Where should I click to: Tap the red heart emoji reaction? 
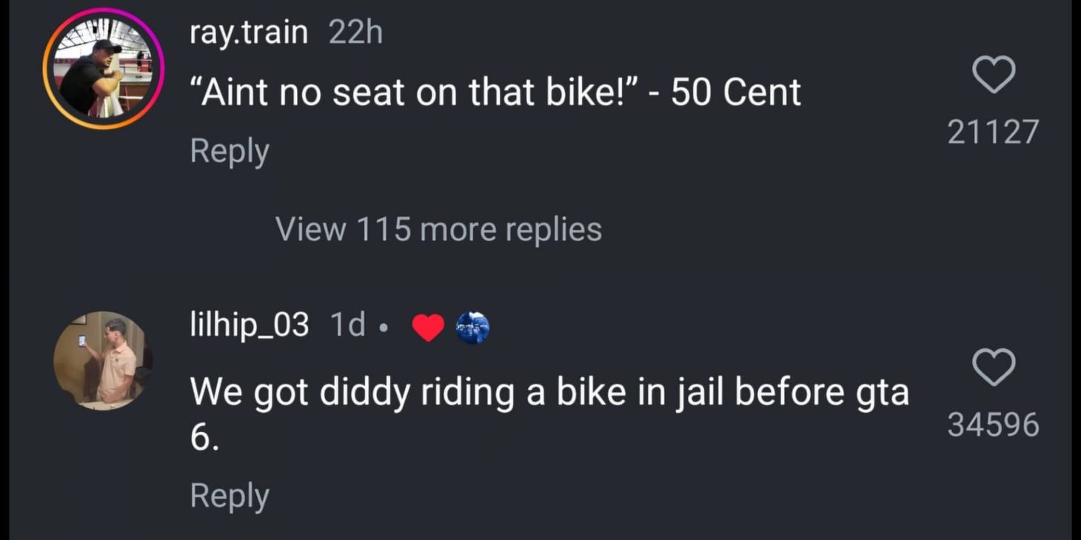tap(428, 325)
